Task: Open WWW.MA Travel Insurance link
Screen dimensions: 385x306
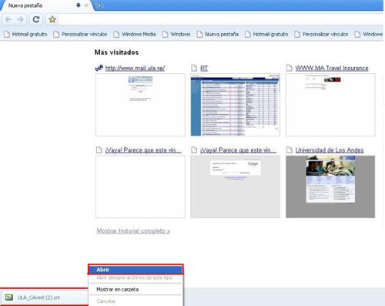Action: point(332,68)
